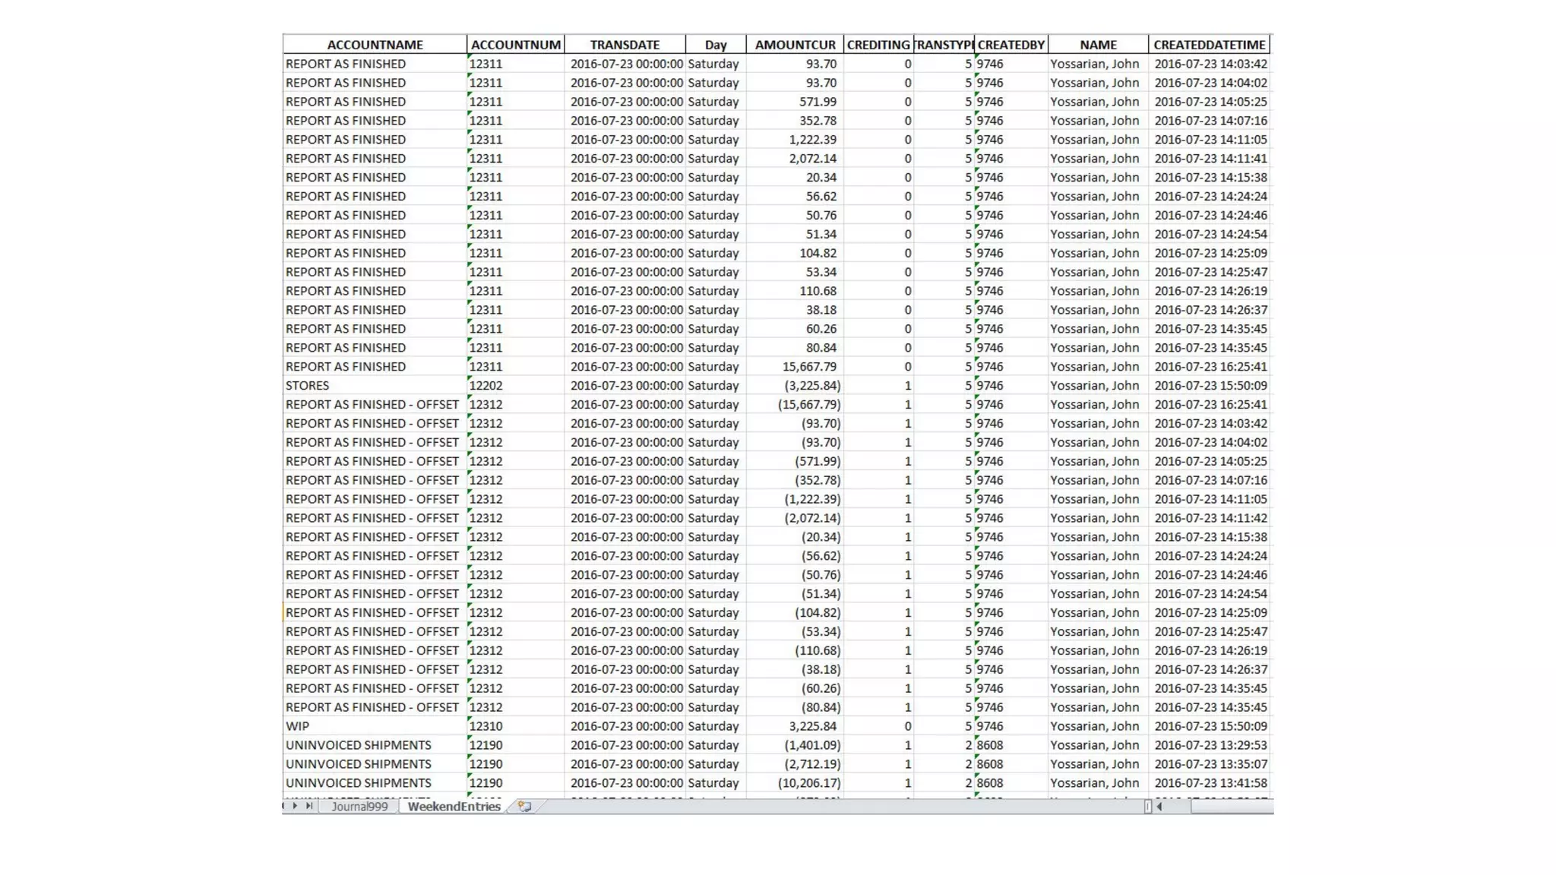Image resolution: width=1556 pixels, height=875 pixels.
Task: Click the last-sheet navigation arrow
Action: [x=308, y=807]
